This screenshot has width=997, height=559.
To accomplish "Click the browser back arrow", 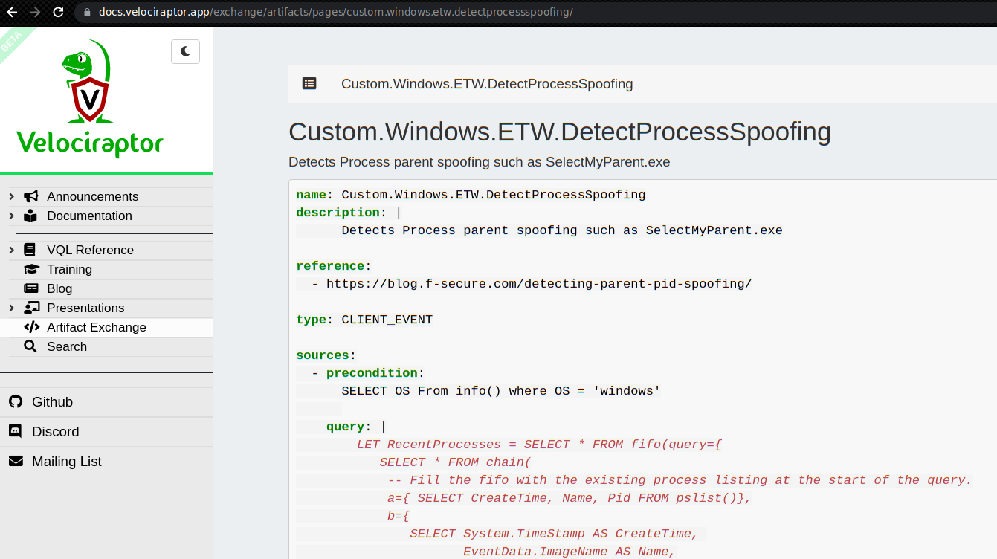I will pyautogui.click(x=12, y=12).
